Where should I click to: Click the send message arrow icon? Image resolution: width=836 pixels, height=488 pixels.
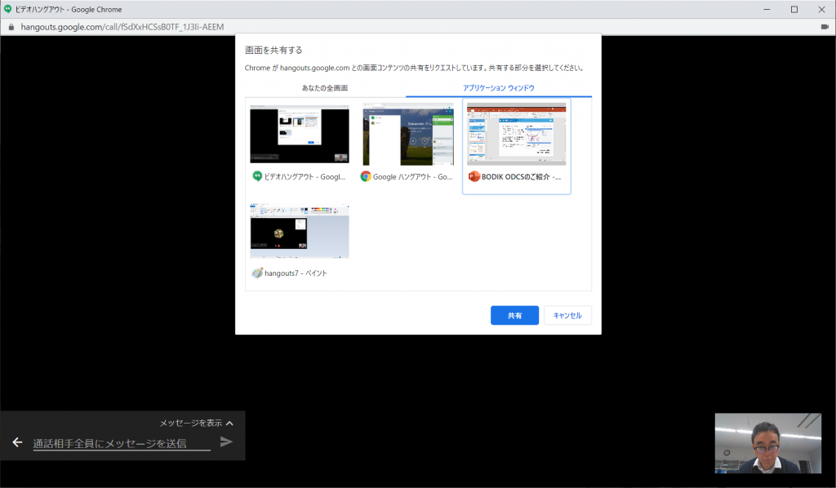coord(226,442)
